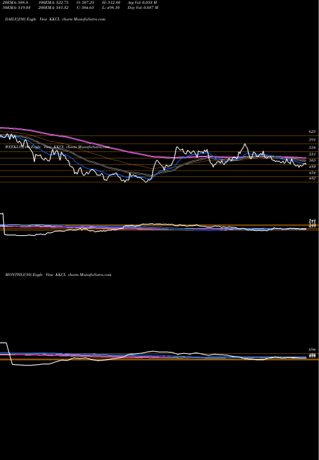Image resolution: width=319 pixels, height=460 pixels.
Task: Select the 20EMA value readout
Action: [x=14, y=3]
